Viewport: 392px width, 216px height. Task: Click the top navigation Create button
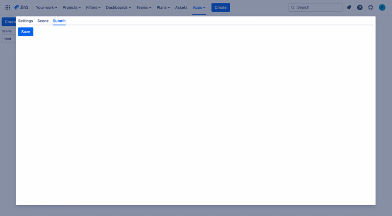[x=220, y=7]
